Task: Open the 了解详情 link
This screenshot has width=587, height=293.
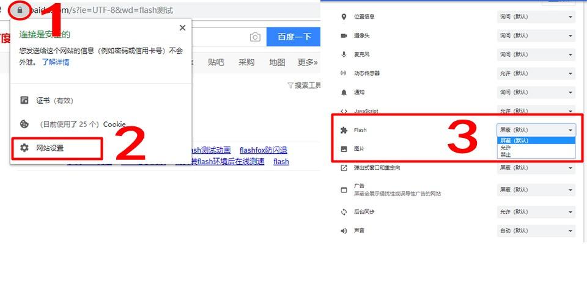Action: click(x=56, y=62)
